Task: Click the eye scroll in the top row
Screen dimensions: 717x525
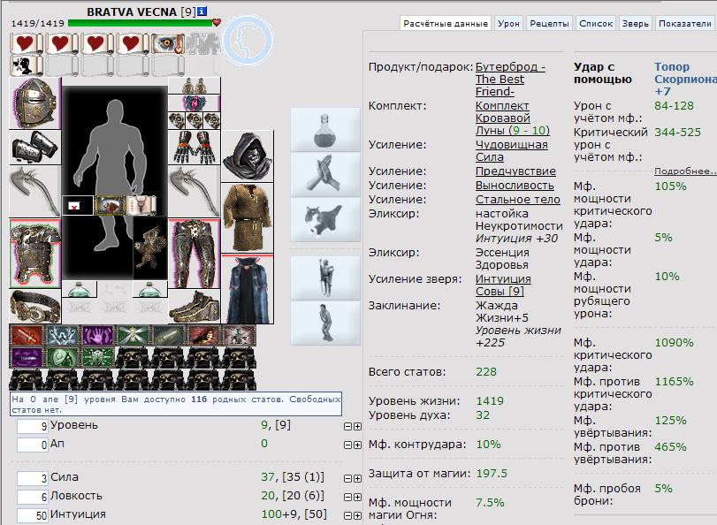Action: click(167, 43)
